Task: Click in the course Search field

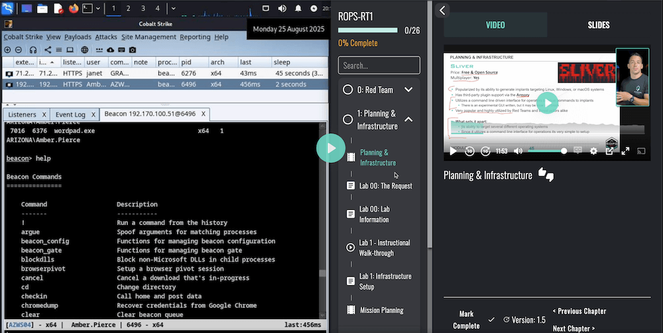Action: (379, 66)
